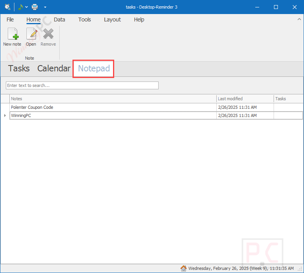Click the resize grip at the window corner
304x273 pixels.
tap(300, 269)
